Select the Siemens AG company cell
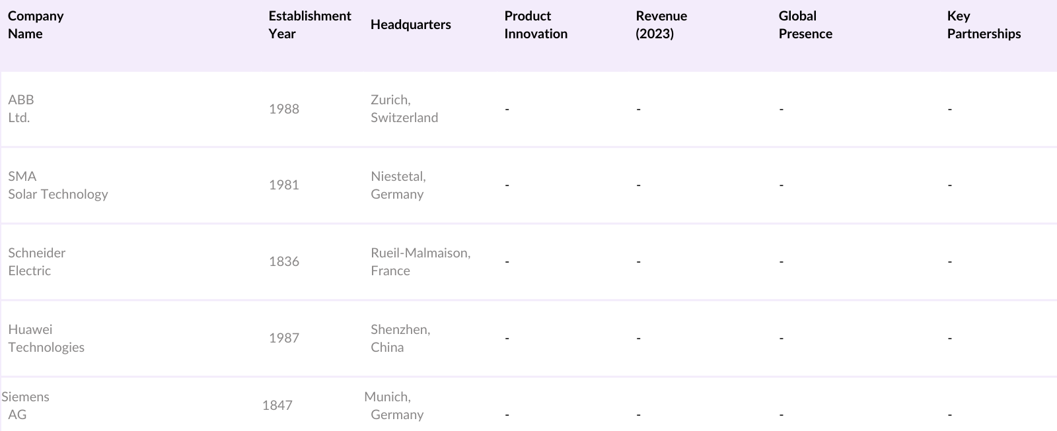 coord(25,406)
